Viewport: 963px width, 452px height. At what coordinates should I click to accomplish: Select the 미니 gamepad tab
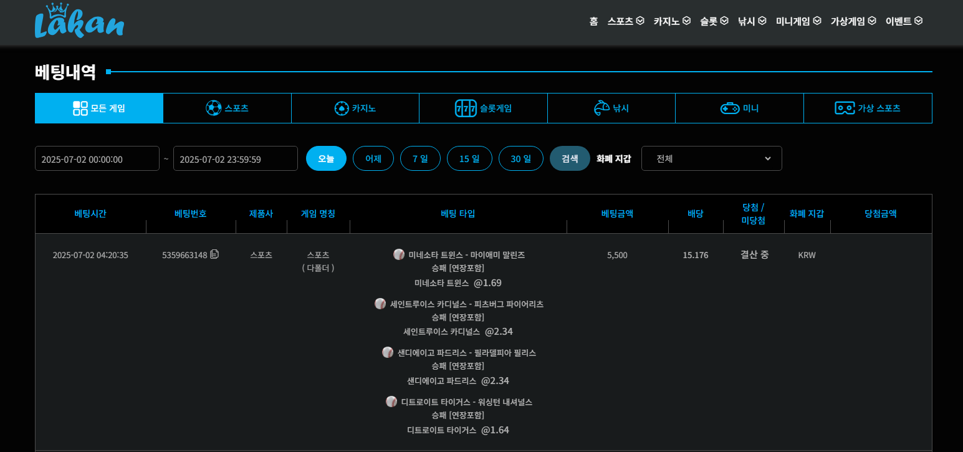pos(739,108)
